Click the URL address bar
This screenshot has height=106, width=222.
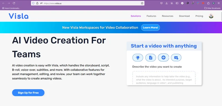[x=88, y=3]
